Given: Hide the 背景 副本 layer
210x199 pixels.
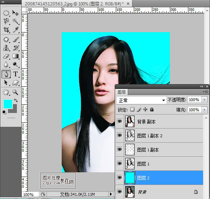Looking at the screenshot, I should 119,121.
